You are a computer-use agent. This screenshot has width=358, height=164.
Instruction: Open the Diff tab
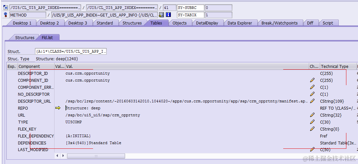[x=310, y=23]
